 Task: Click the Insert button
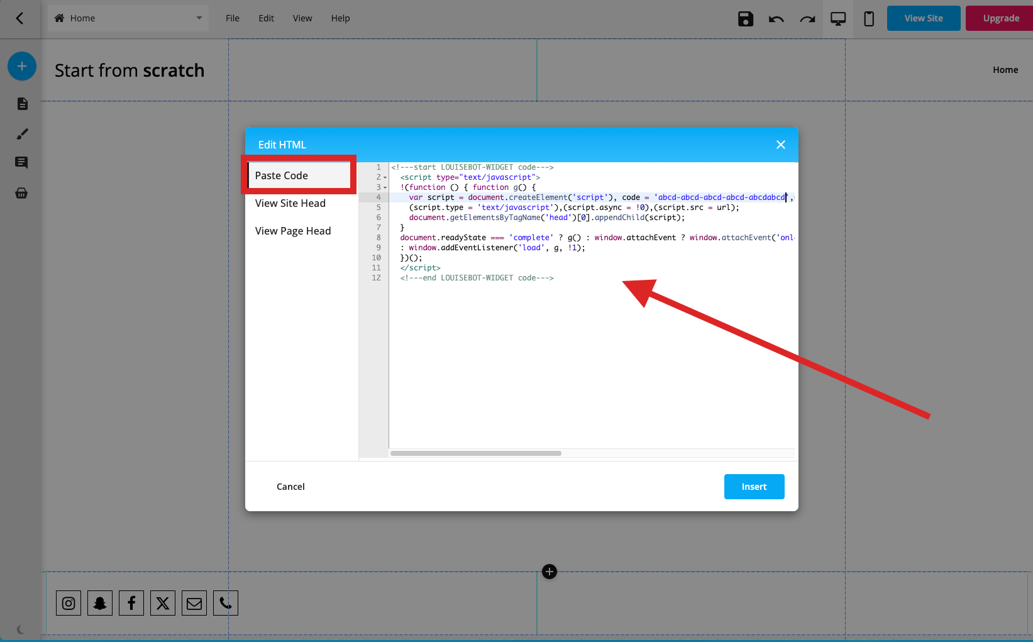pos(754,487)
